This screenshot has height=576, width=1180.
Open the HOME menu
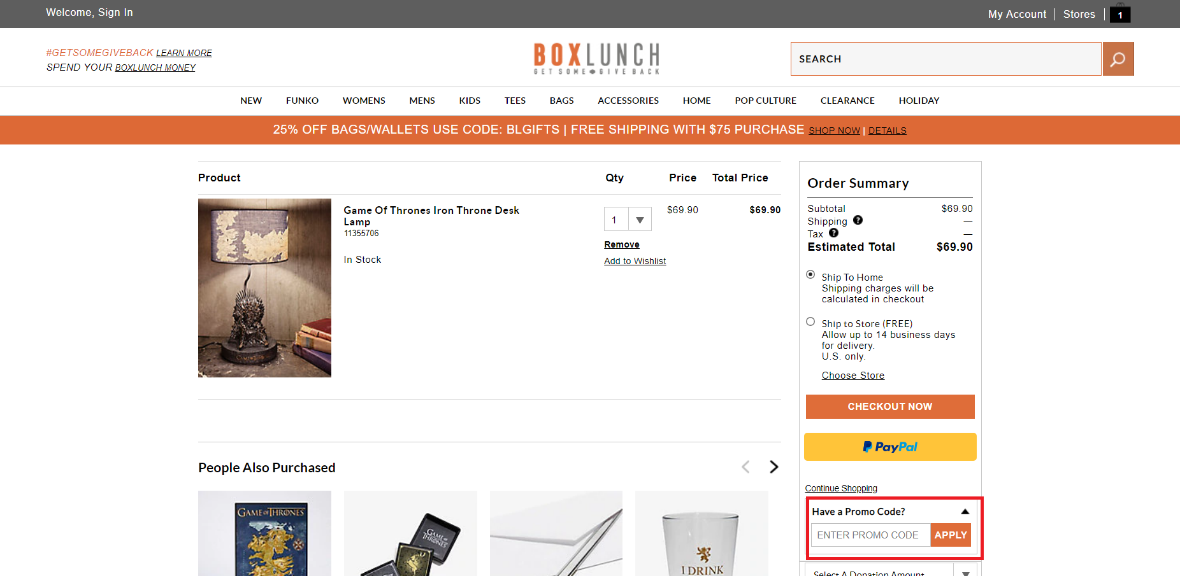696,101
